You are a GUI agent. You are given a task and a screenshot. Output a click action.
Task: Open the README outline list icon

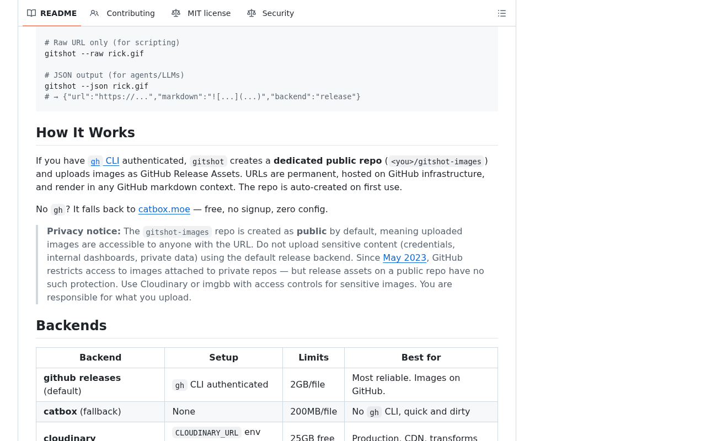(502, 13)
